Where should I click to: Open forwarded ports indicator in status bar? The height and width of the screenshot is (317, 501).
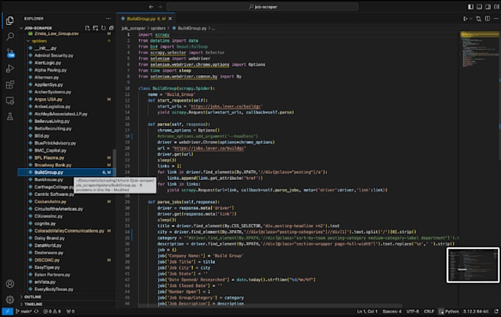click(70, 311)
